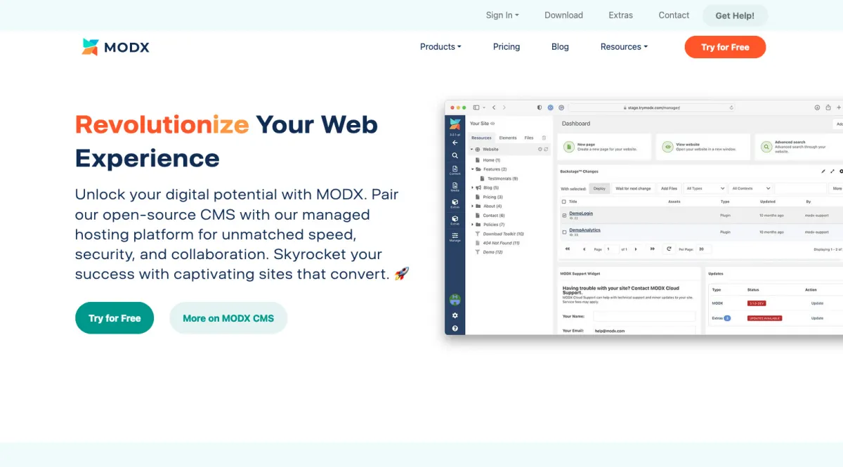Click the grid refresh icon beside Per Page
The image size is (843, 467).
coord(669,249)
